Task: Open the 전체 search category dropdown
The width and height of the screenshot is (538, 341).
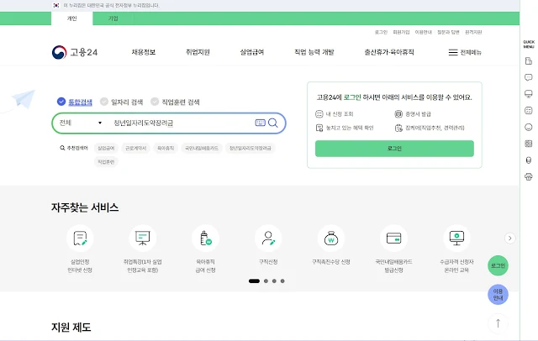Action: 81,123
